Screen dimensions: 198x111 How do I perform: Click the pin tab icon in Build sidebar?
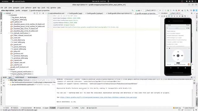(x=4, y=83)
